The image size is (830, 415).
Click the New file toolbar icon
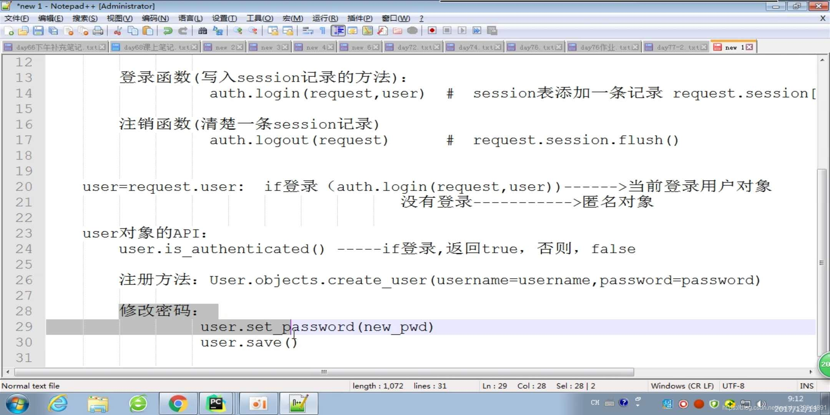[9, 31]
